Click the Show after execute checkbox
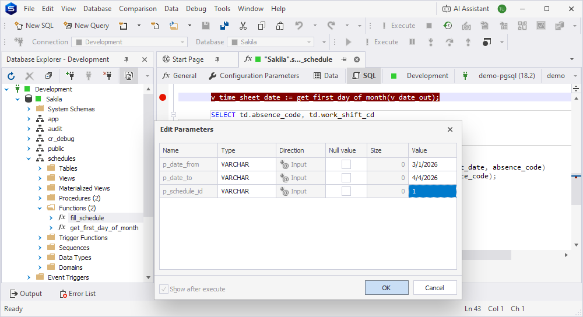 164,289
